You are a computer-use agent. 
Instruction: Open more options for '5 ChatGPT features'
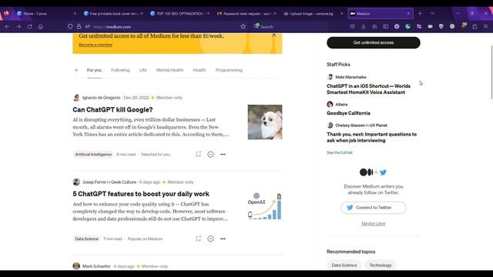pyautogui.click(x=223, y=239)
